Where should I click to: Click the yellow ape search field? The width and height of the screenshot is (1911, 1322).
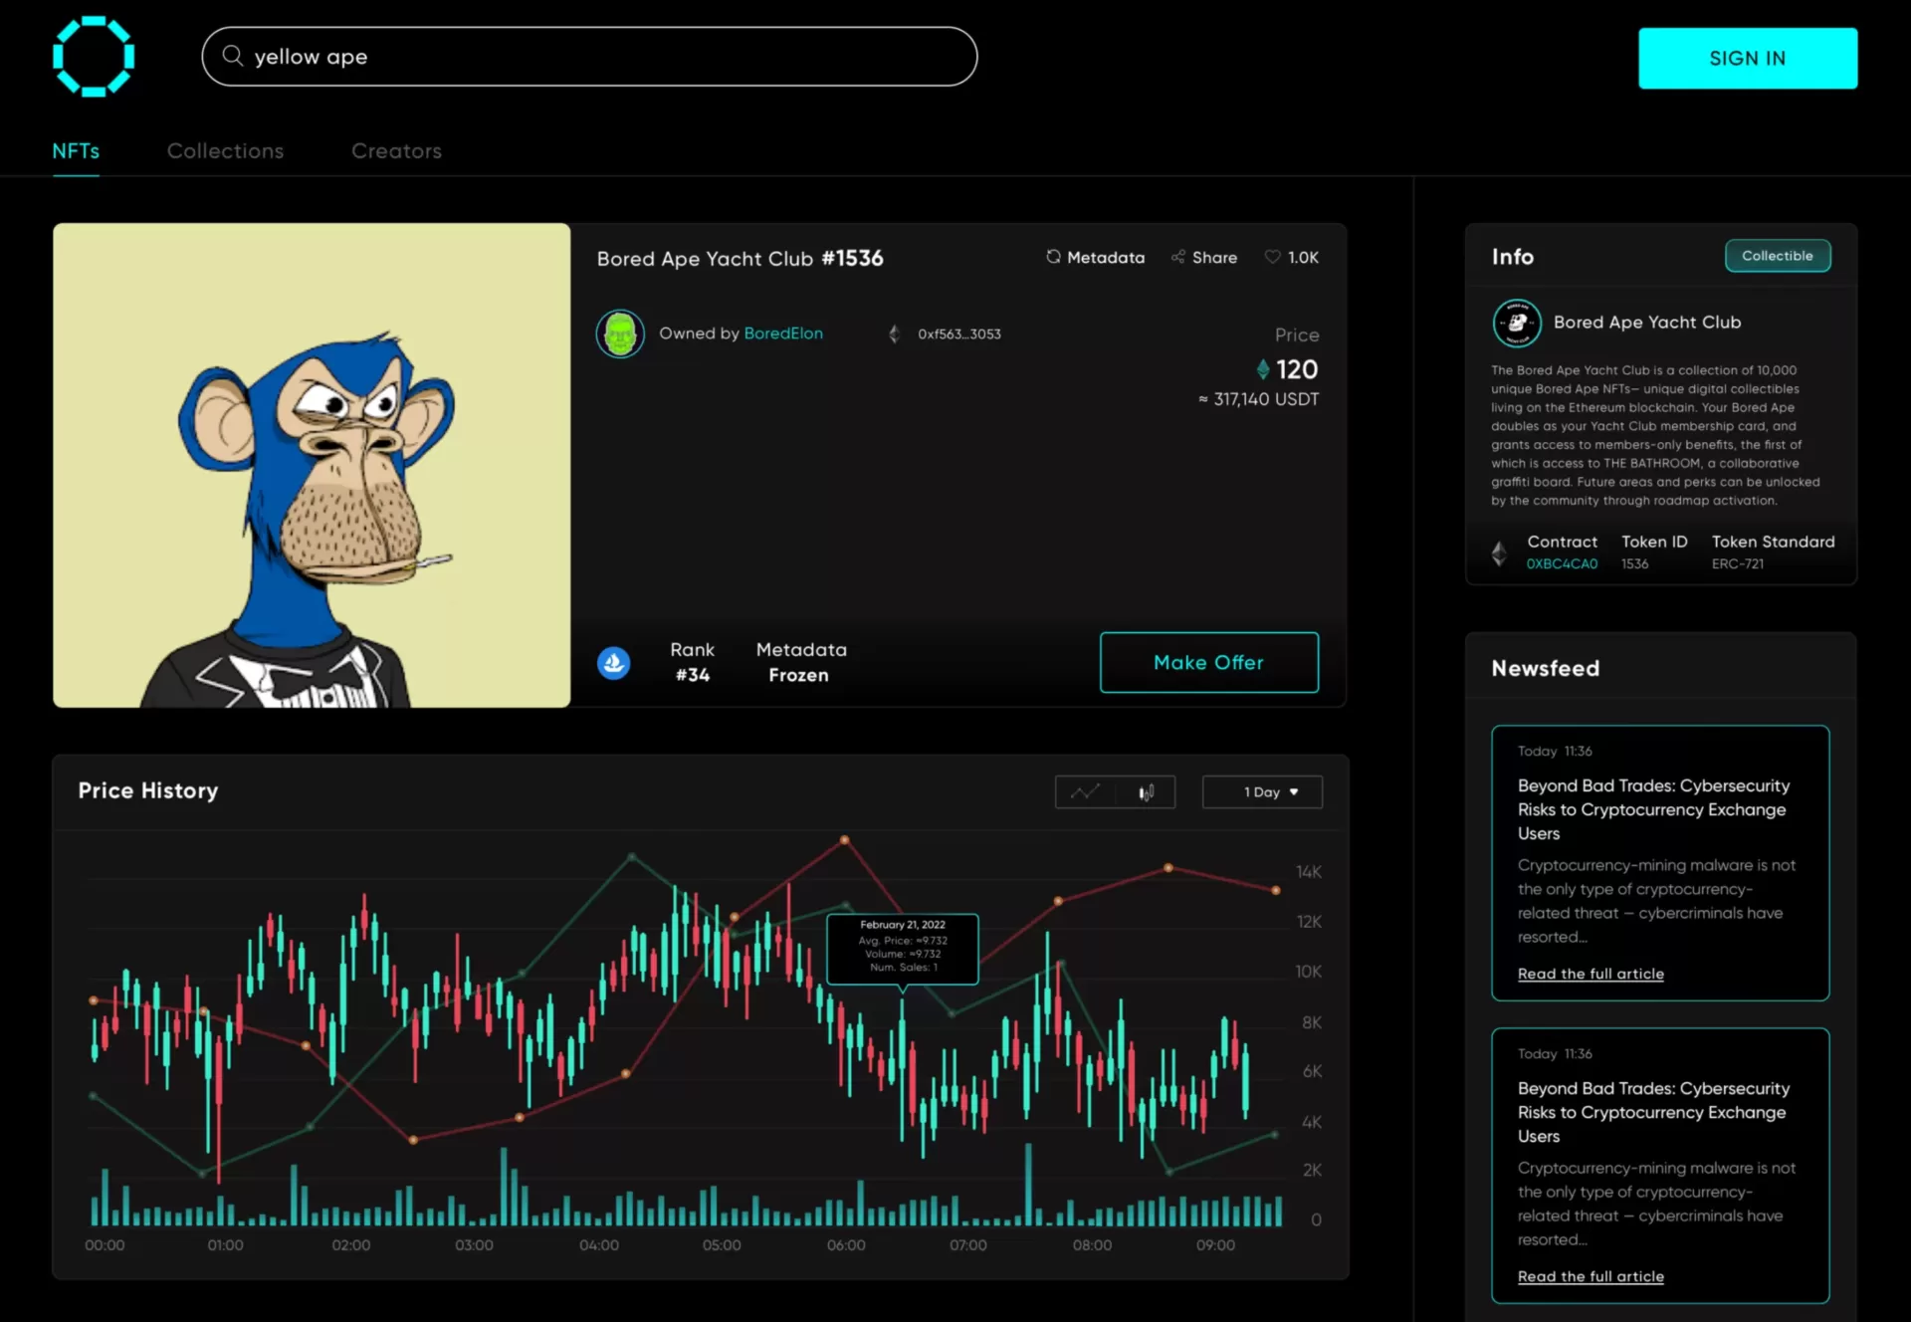pyautogui.click(x=597, y=57)
